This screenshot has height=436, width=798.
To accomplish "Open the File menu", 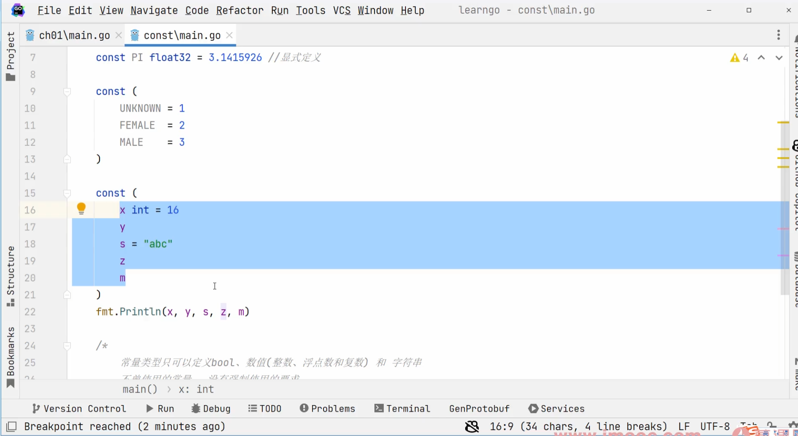I will click(x=49, y=10).
